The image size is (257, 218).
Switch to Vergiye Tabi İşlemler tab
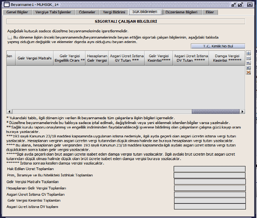(53, 12)
